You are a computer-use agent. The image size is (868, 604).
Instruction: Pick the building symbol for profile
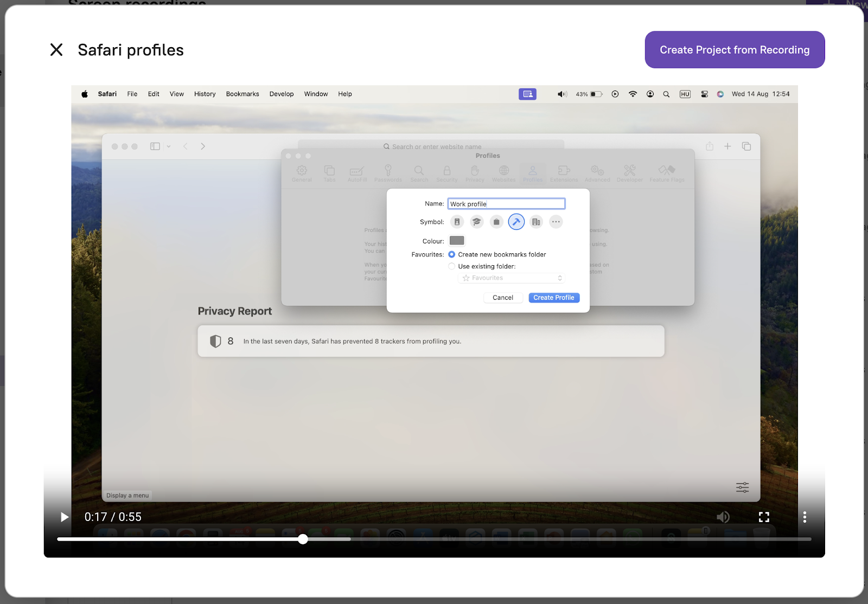[x=536, y=222]
